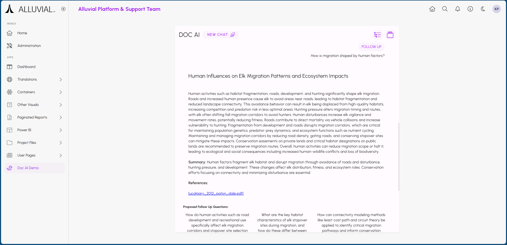Toggle dark mode with moon icon
Viewport: 507px width, 245px height.
tap(483, 9)
